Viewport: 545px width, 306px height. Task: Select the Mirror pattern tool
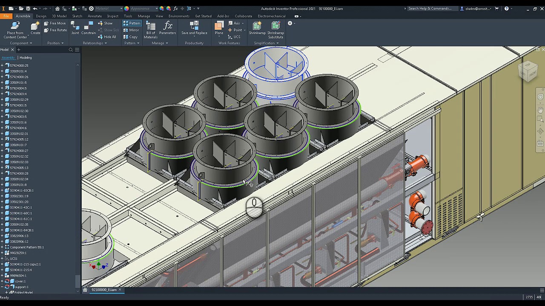pos(131,30)
